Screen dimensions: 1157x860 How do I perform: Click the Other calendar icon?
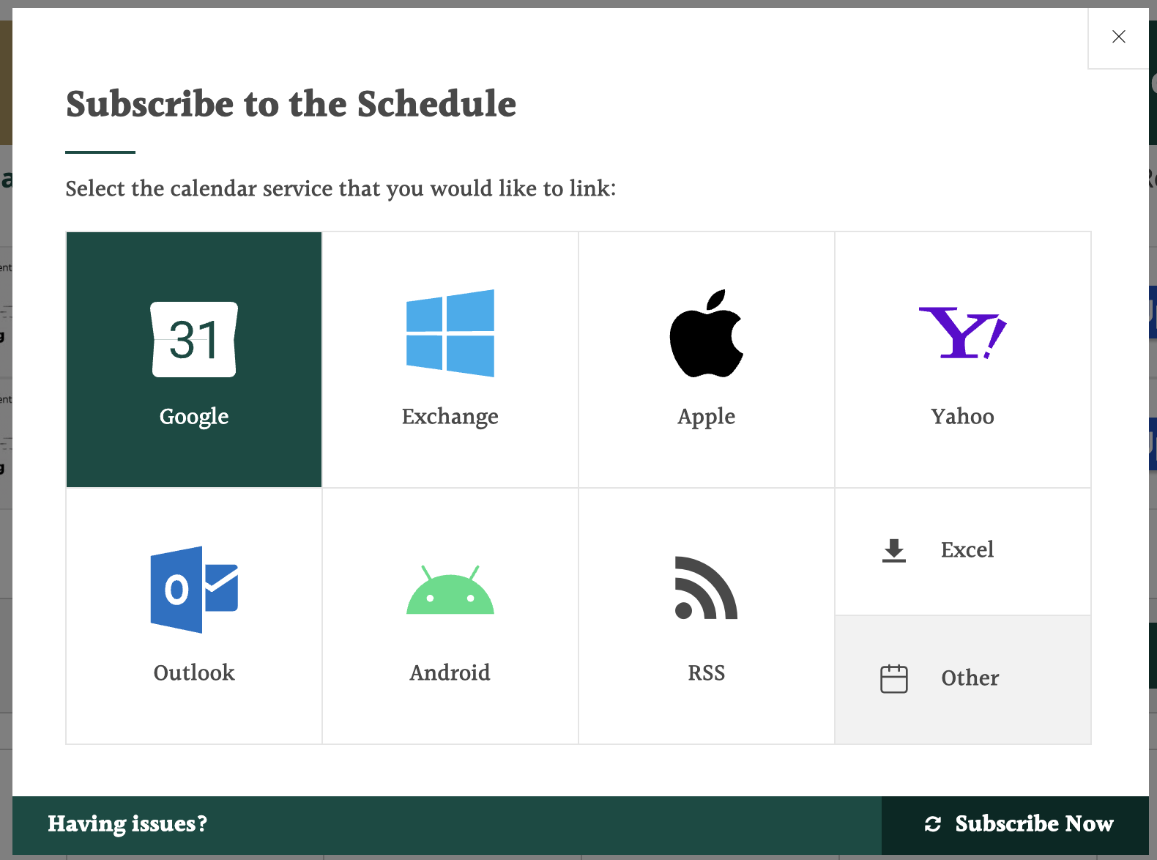point(894,678)
